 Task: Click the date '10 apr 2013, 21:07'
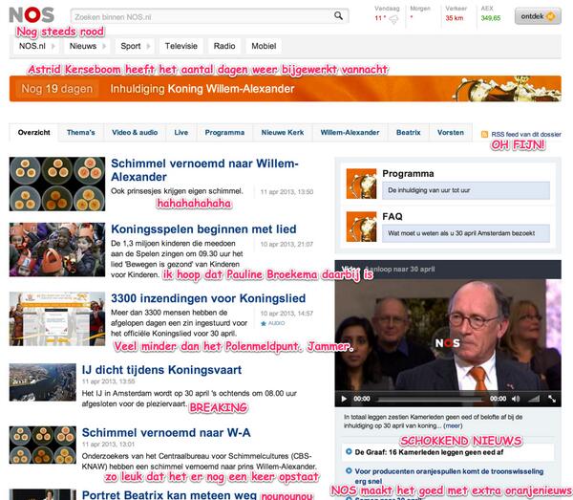[x=286, y=245]
